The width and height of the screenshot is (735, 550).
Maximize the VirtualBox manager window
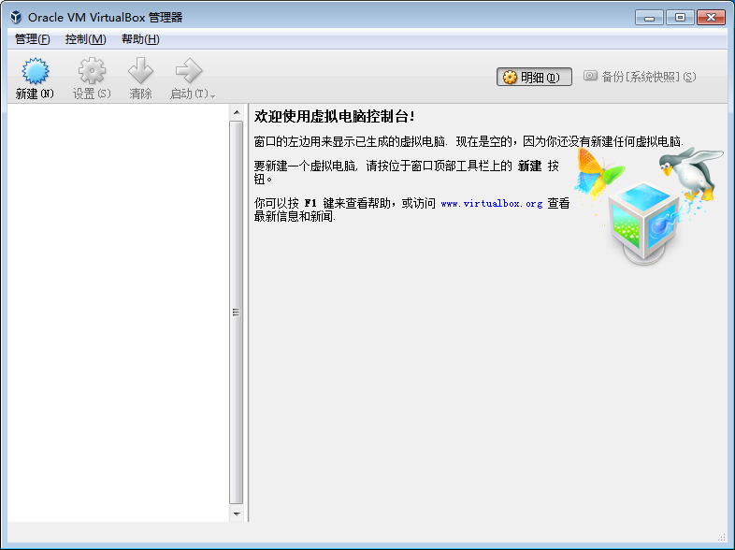[680, 18]
